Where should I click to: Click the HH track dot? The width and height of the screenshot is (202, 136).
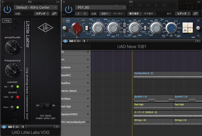click(x=88, y=59)
